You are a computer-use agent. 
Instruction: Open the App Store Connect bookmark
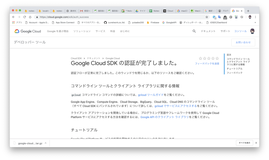(63, 23)
